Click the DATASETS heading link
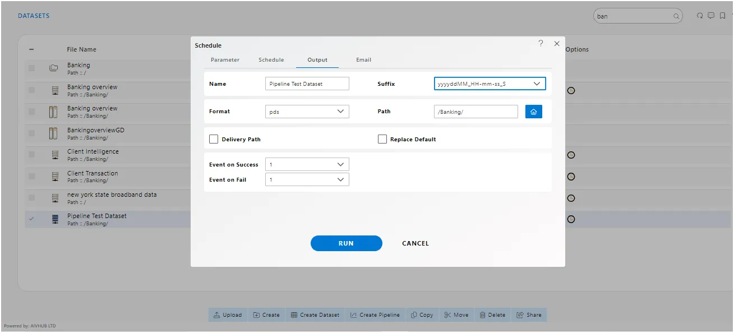 [34, 16]
